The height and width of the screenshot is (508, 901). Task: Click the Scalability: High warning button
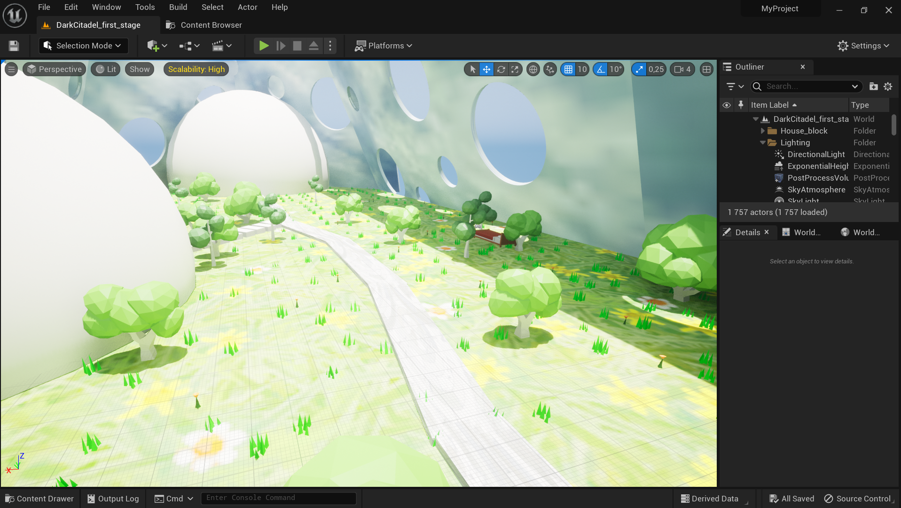click(x=196, y=69)
